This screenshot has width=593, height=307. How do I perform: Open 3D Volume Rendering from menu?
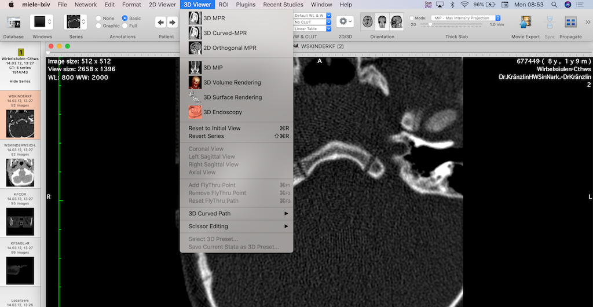pyautogui.click(x=232, y=82)
